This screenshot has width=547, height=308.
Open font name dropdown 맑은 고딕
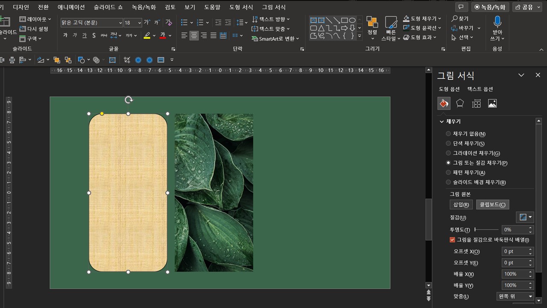pos(120,22)
